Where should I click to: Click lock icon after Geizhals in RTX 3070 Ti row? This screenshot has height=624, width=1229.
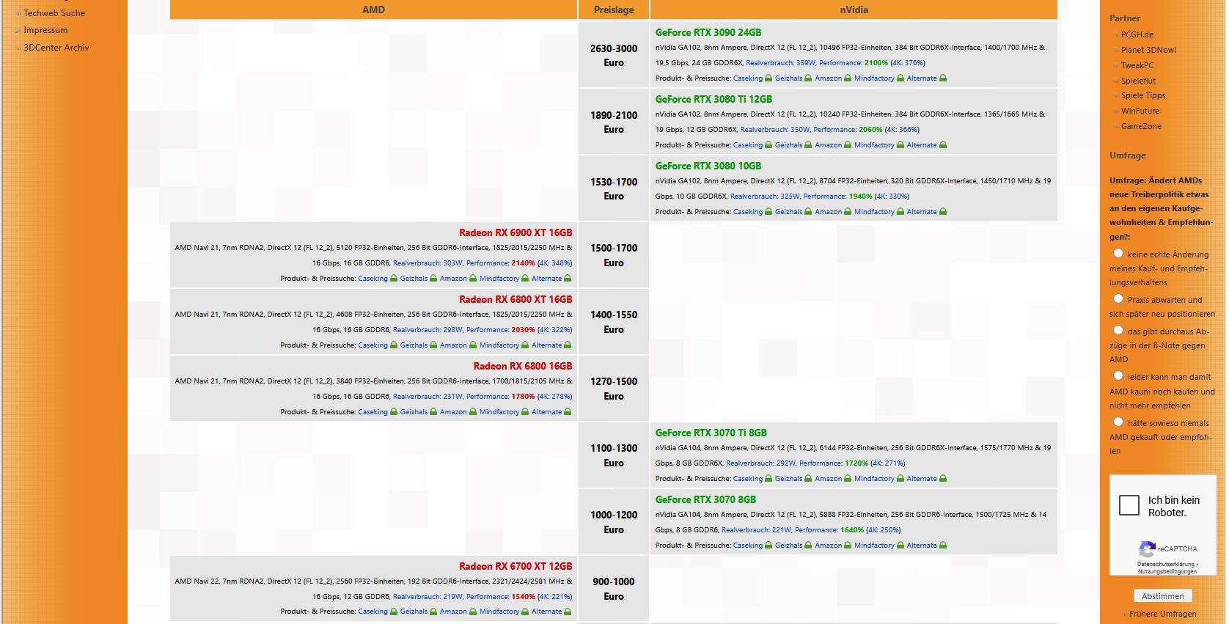[x=808, y=479]
